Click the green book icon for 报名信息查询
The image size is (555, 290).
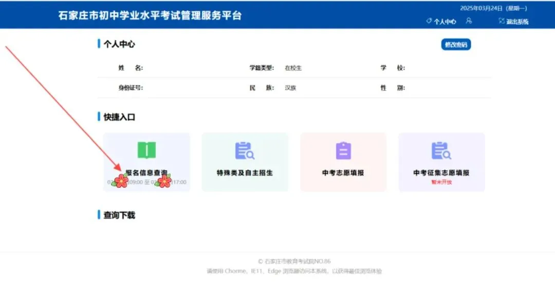[146, 150]
